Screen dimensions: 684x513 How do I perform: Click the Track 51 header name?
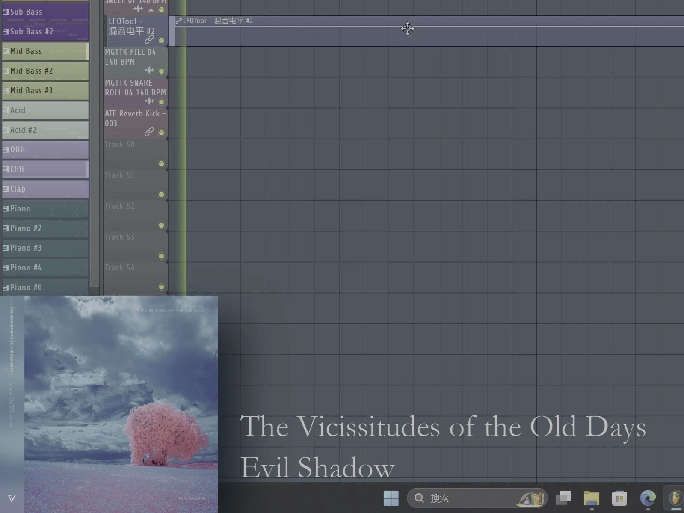[120, 175]
